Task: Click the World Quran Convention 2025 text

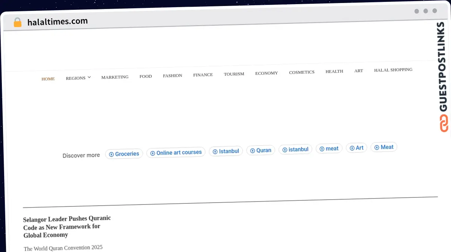Action: pyautogui.click(x=63, y=248)
